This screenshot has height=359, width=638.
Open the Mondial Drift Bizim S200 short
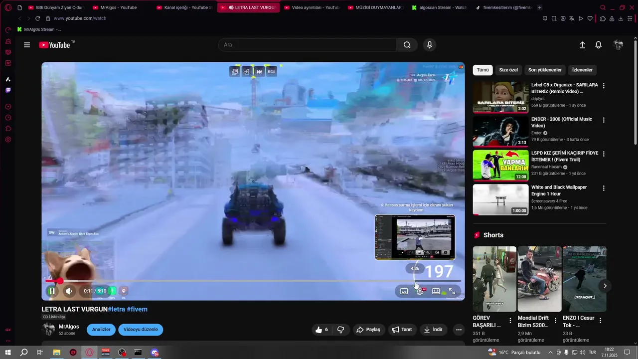point(539,279)
